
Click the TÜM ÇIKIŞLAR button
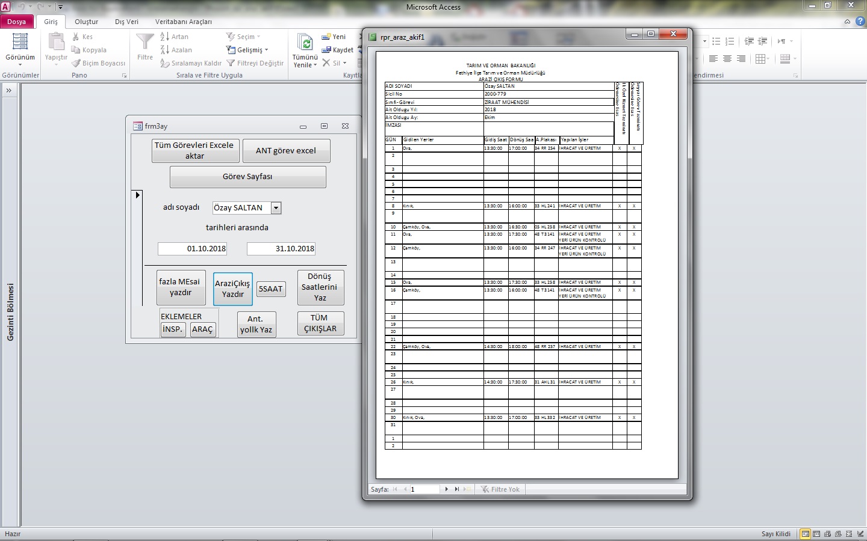[320, 323]
